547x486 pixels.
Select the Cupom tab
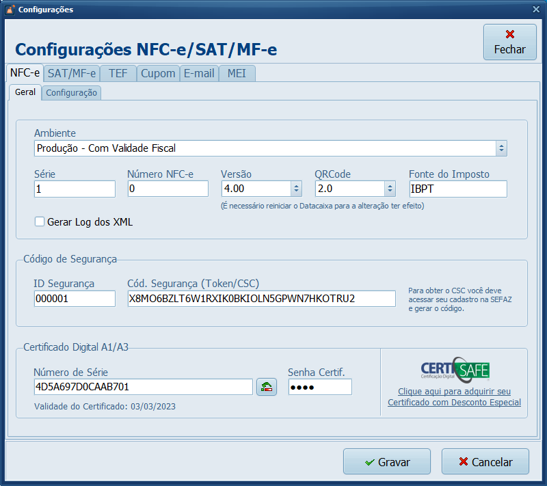click(x=158, y=73)
